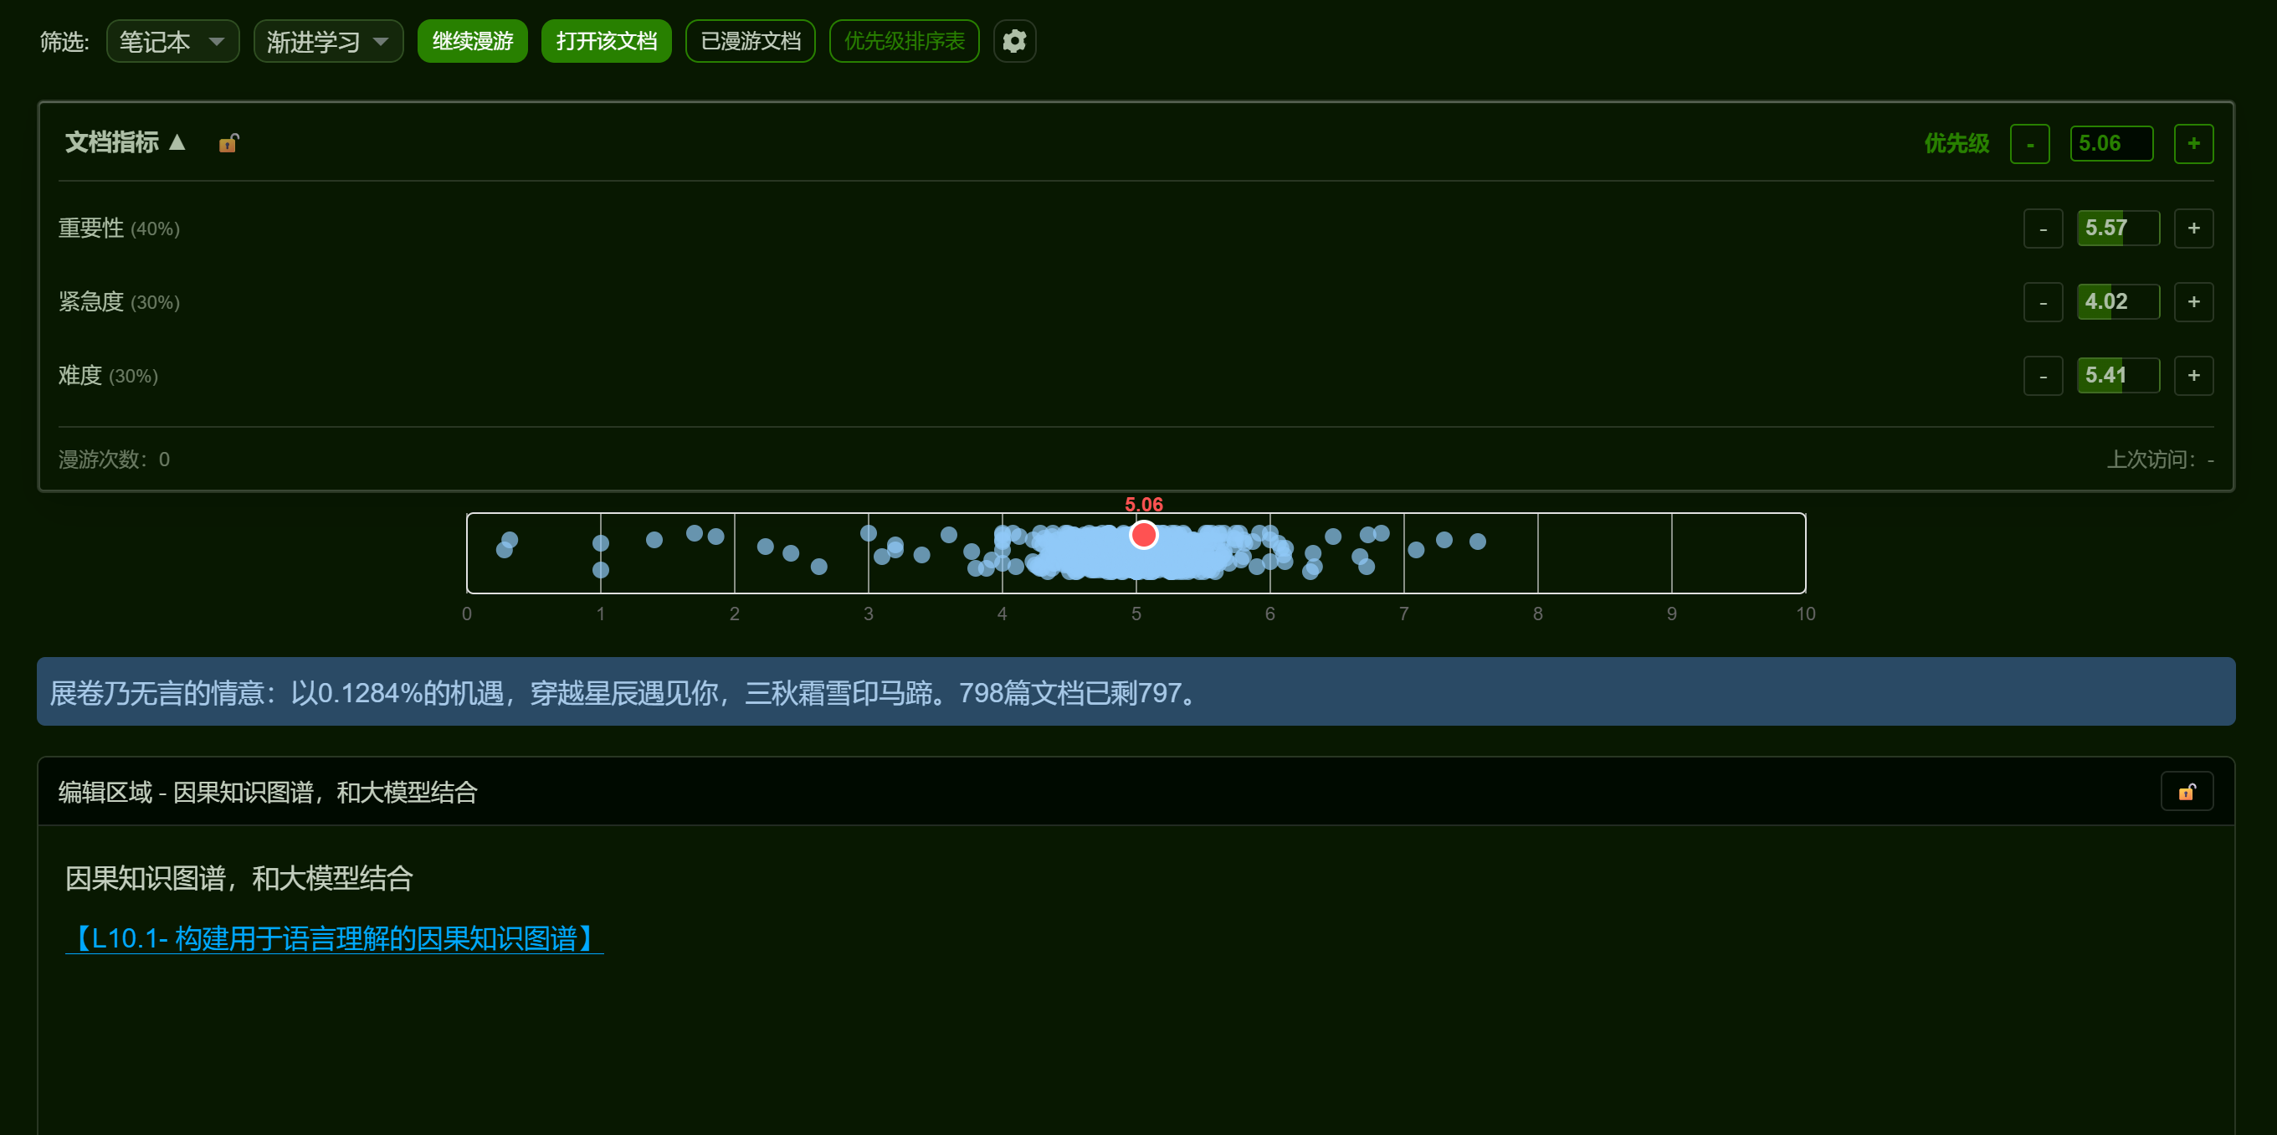Click the 紧急度 4.02 value bar
This screenshot has width=2277, height=1135.
click(2117, 302)
